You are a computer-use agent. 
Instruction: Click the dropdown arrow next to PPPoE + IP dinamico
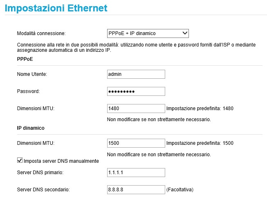coord(185,33)
